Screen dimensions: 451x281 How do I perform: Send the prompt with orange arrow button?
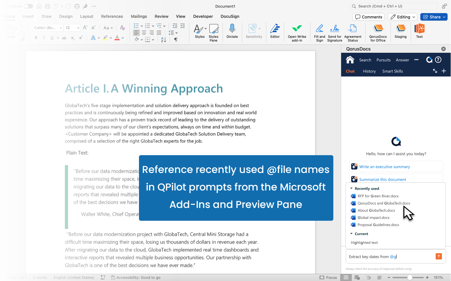(439, 256)
